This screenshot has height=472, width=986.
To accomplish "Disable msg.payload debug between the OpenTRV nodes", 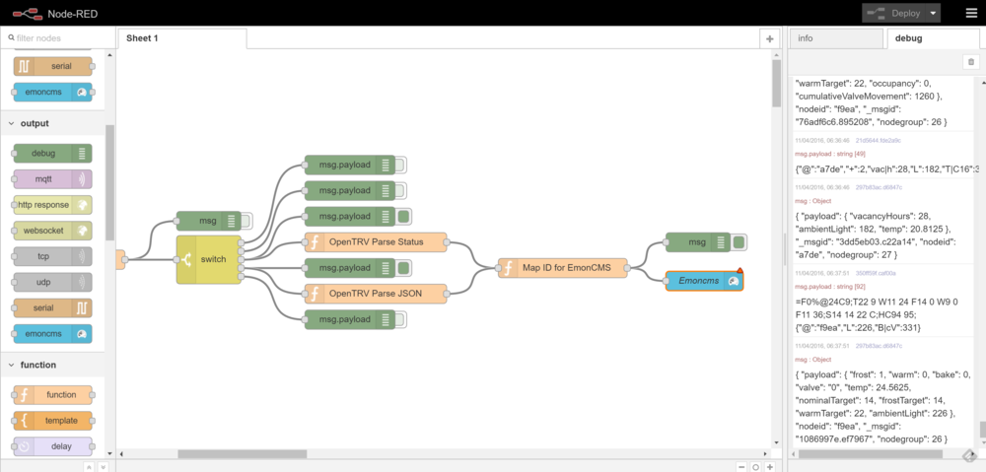I will pyautogui.click(x=404, y=268).
